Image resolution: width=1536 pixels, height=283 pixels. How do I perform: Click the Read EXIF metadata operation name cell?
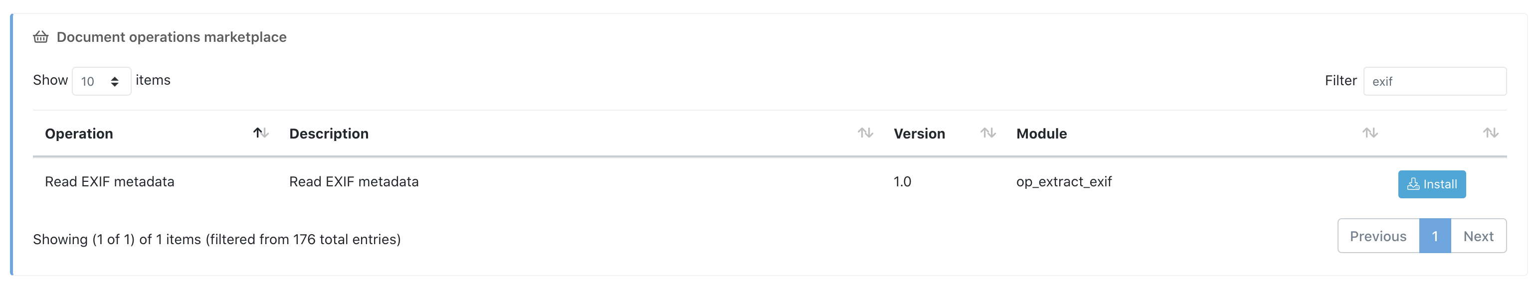pyautogui.click(x=110, y=182)
